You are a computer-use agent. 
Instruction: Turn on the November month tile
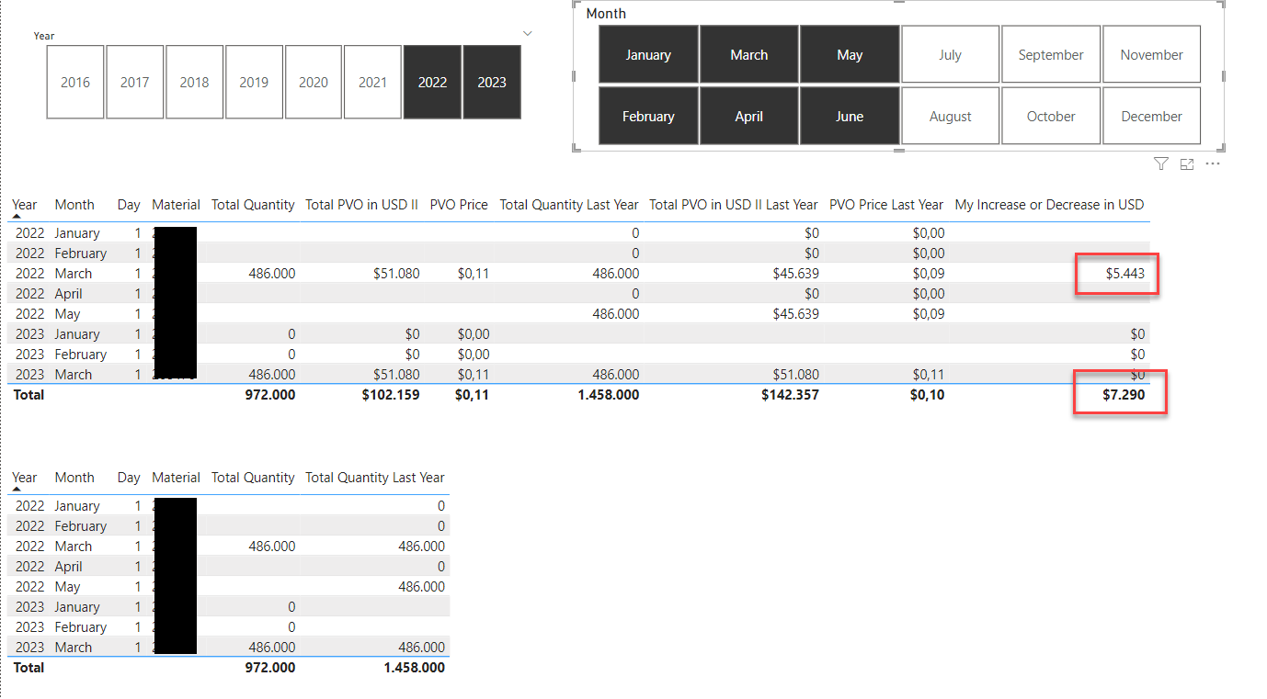click(1152, 55)
